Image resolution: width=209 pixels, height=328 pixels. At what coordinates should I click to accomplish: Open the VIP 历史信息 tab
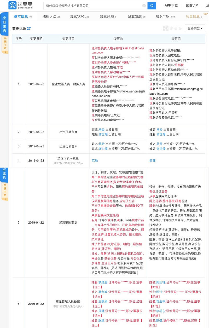click(194, 16)
